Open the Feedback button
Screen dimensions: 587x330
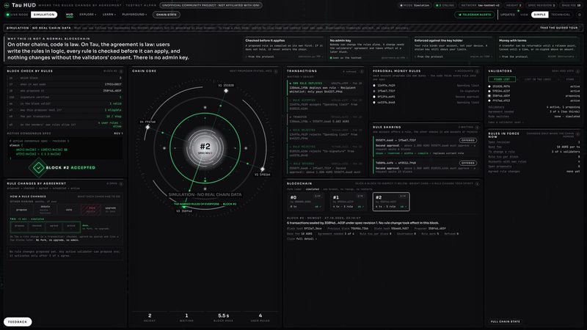tap(18, 322)
